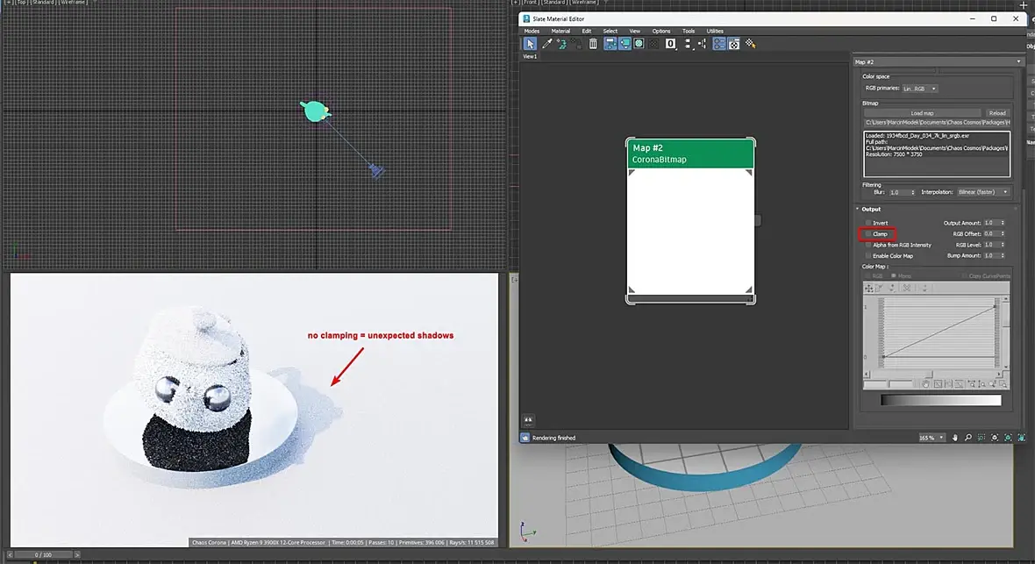Click the Load map button
Image resolution: width=1035 pixels, height=564 pixels.
tap(923, 113)
